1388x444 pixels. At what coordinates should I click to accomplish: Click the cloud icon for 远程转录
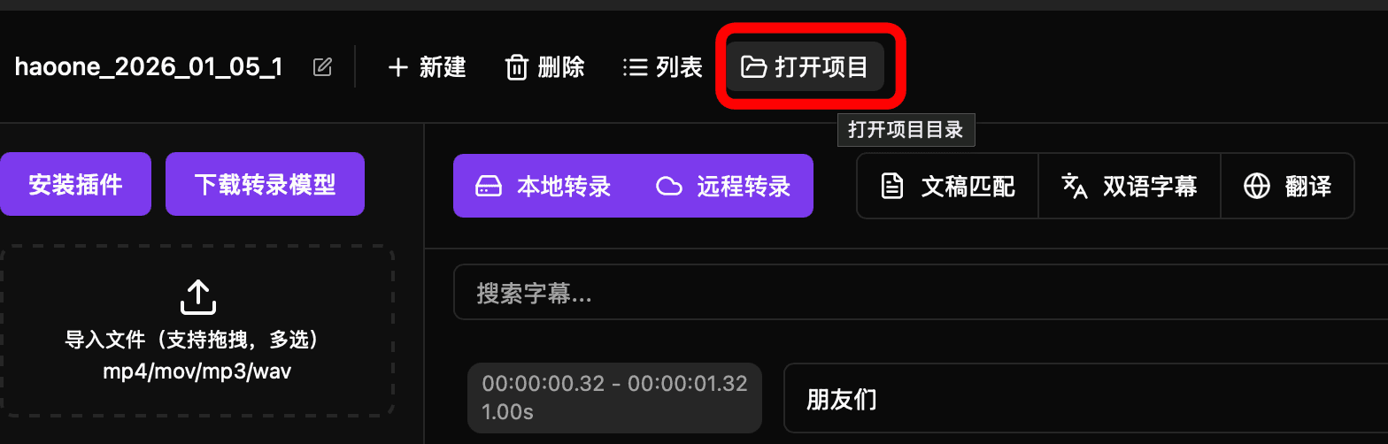click(x=669, y=186)
